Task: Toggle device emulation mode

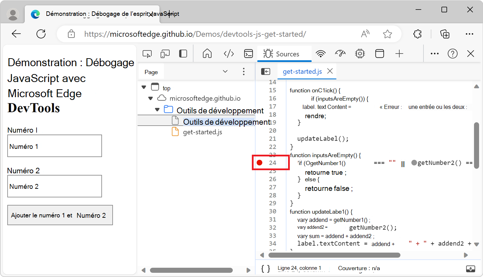Action: (x=165, y=54)
